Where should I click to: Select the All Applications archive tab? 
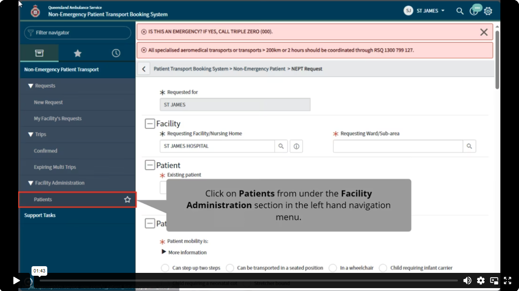[x=39, y=53]
